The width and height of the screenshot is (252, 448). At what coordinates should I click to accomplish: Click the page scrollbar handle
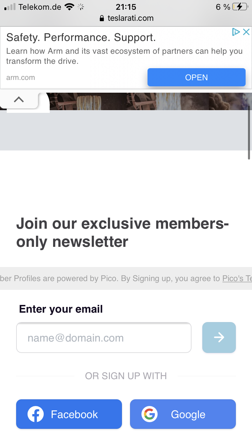249,133
